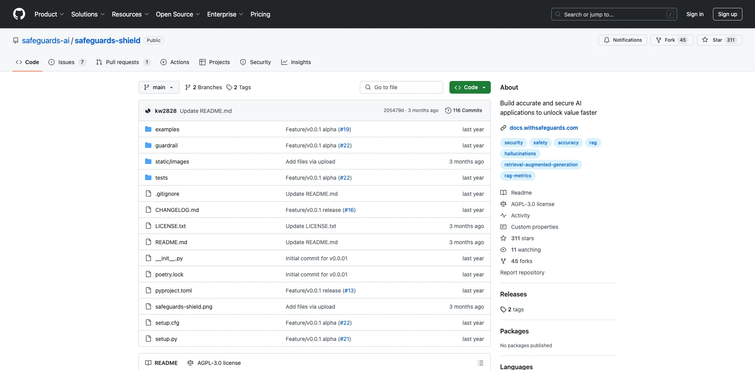Select the hallucinations topic tag
The image size is (755, 370).
[x=520, y=154]
